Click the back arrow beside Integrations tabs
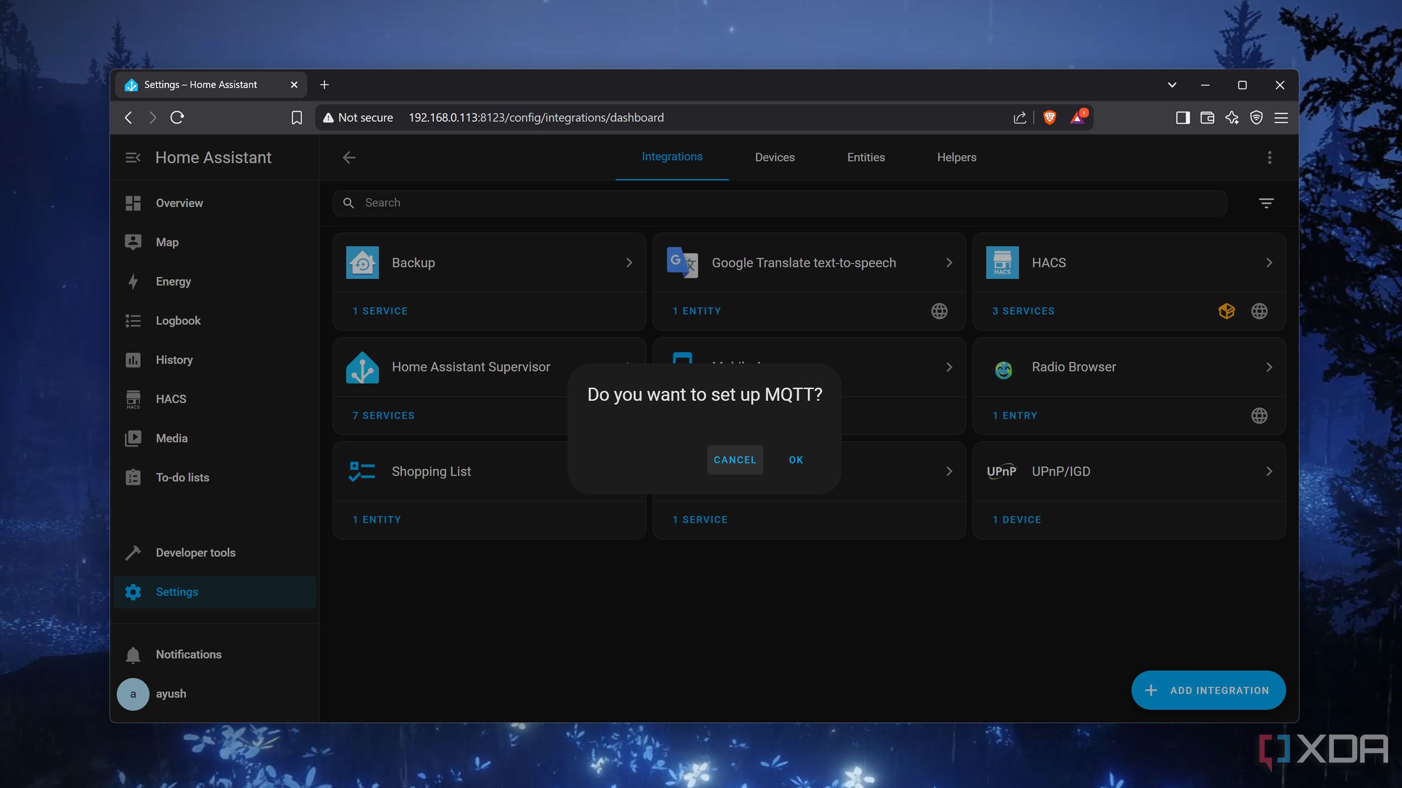 (x=349, y=158)
